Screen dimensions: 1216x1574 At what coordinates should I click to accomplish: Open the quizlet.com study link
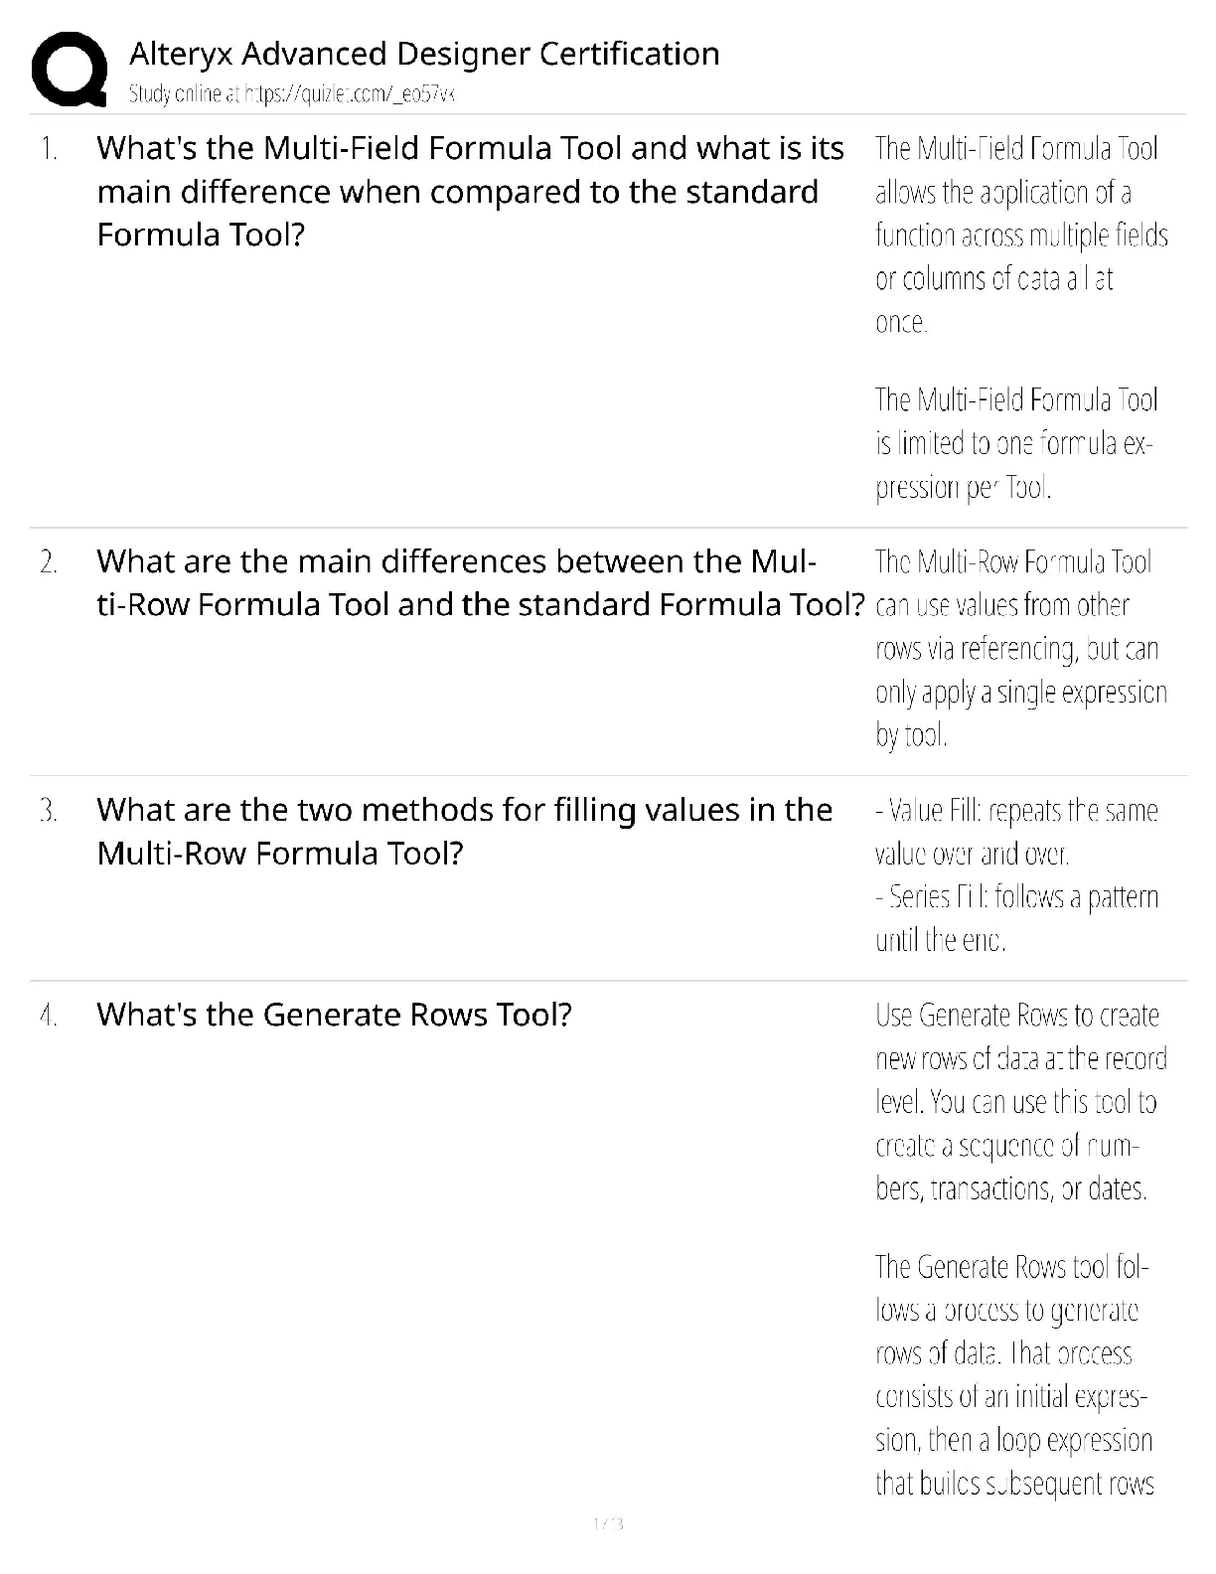pos(292,94)
